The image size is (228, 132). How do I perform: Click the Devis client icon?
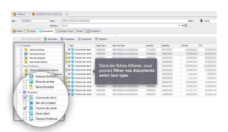(31, 113)
